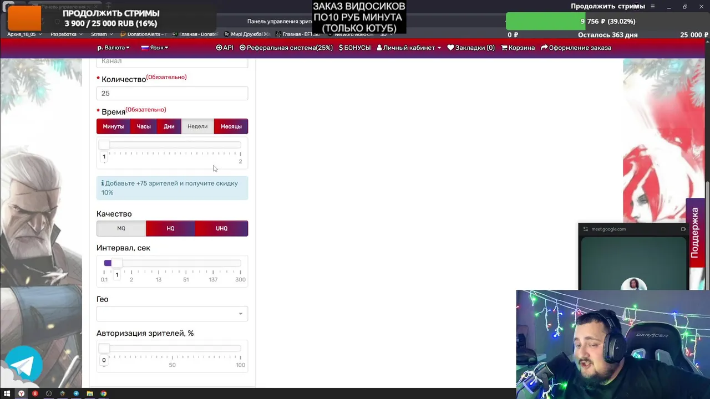
Task: Choose UHQ quality option
Action: click(221, 228)
